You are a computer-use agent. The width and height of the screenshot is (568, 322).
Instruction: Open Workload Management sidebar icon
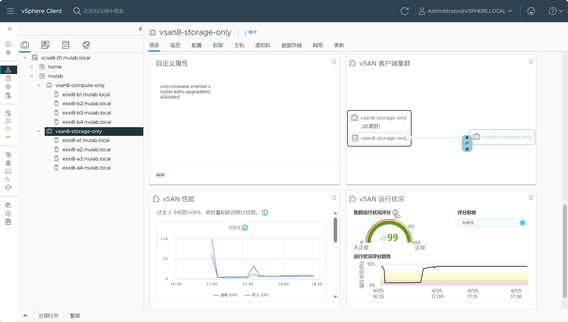click(8, 87)
